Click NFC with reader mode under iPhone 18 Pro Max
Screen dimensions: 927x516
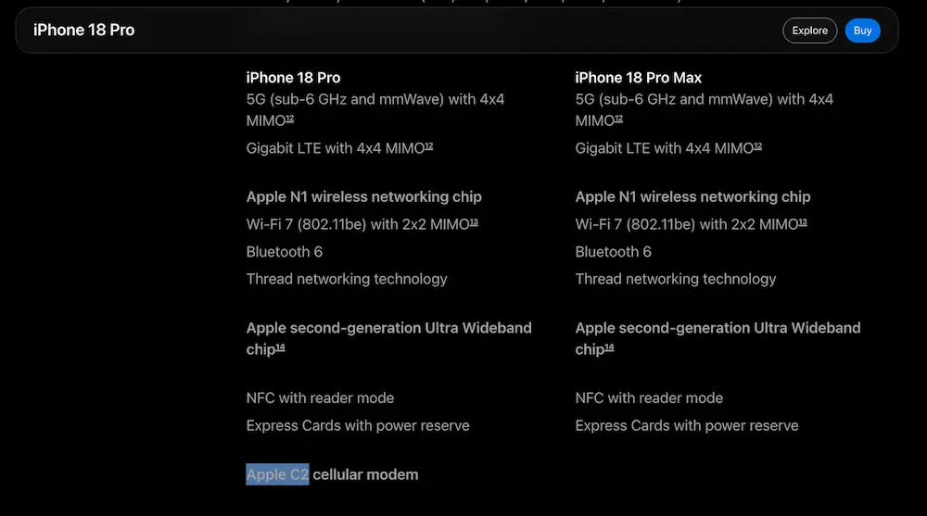click(x=649, y=397)
